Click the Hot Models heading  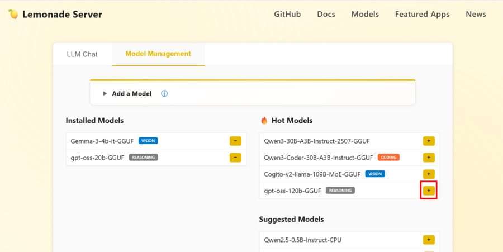[292, 121]
